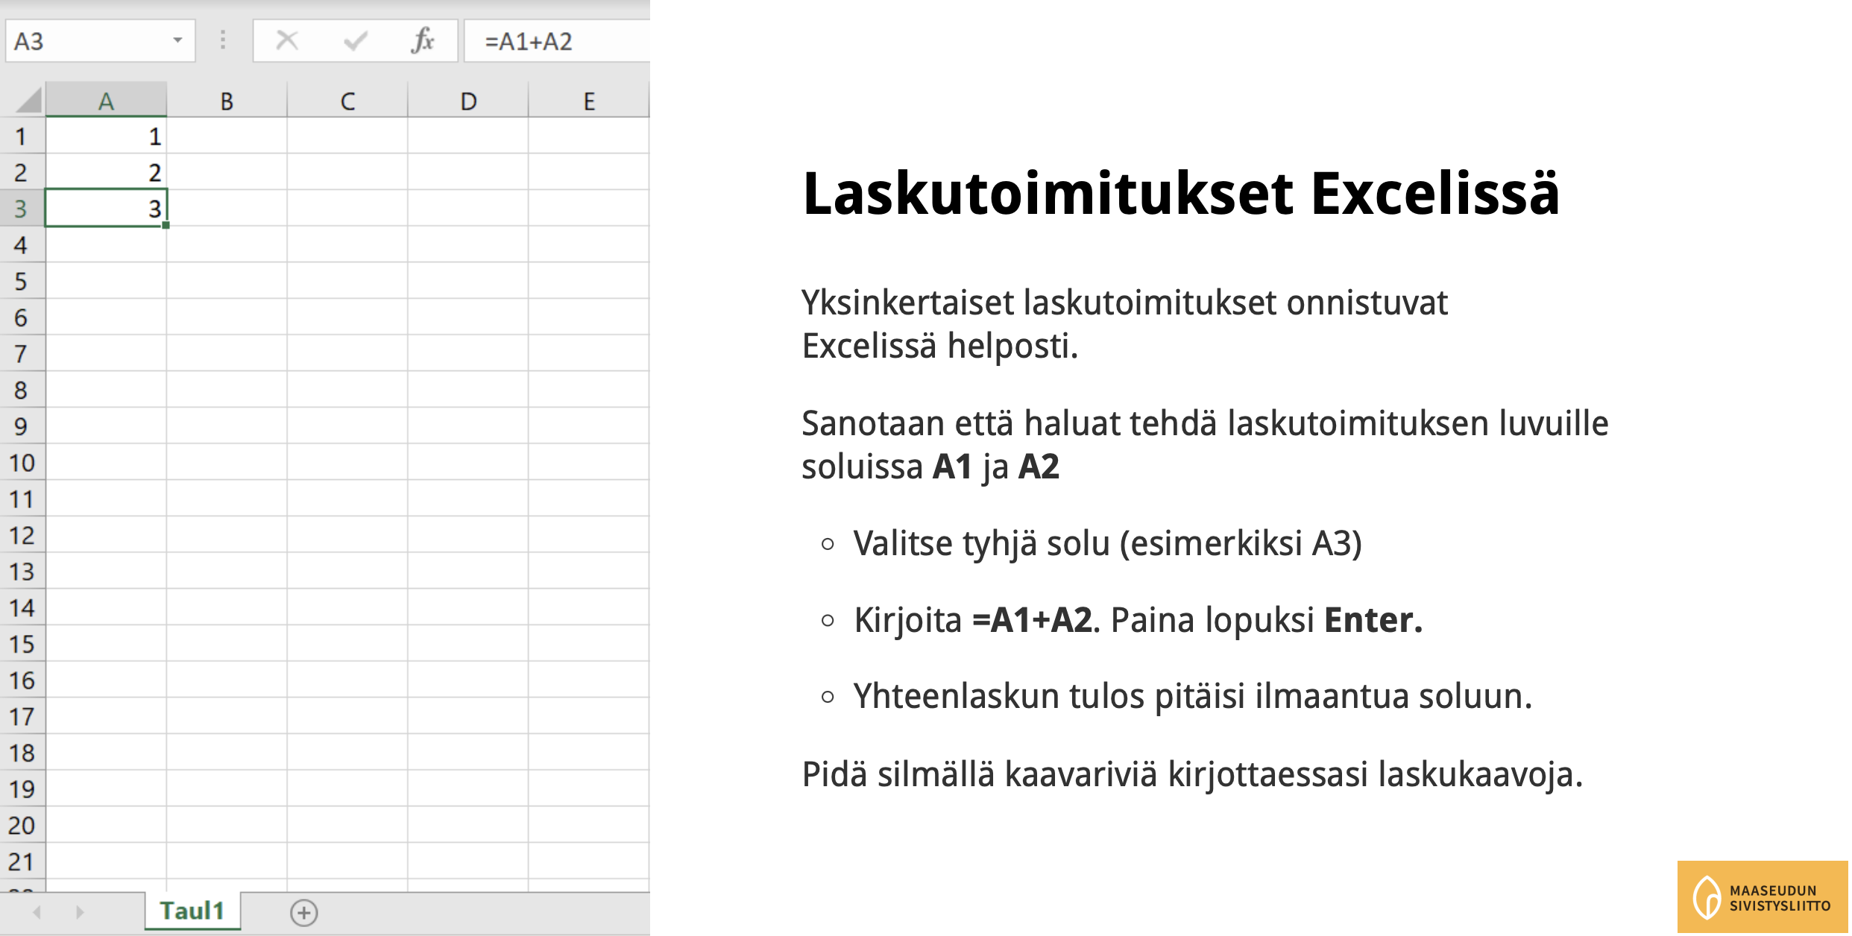Screen dimensions: 1852x936
Task: Click the Select All corner triangle
Action: (x=28, y=101)
